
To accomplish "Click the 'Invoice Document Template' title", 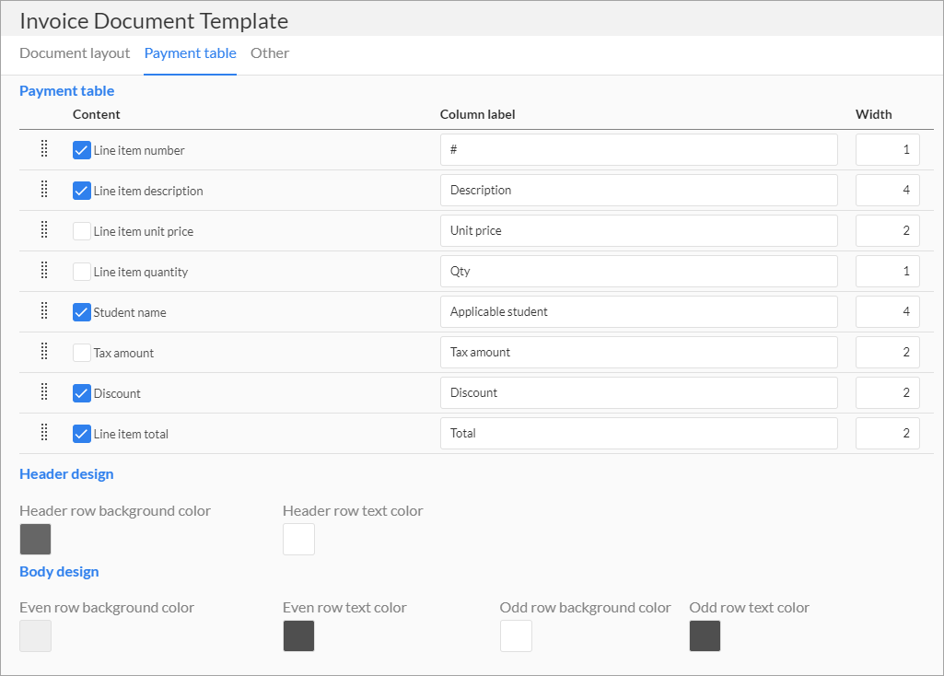I will coord(154,21).
